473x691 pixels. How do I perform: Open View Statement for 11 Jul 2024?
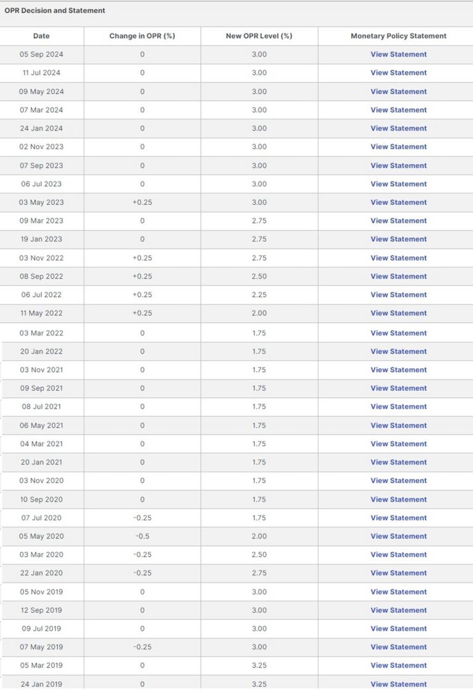398,73
